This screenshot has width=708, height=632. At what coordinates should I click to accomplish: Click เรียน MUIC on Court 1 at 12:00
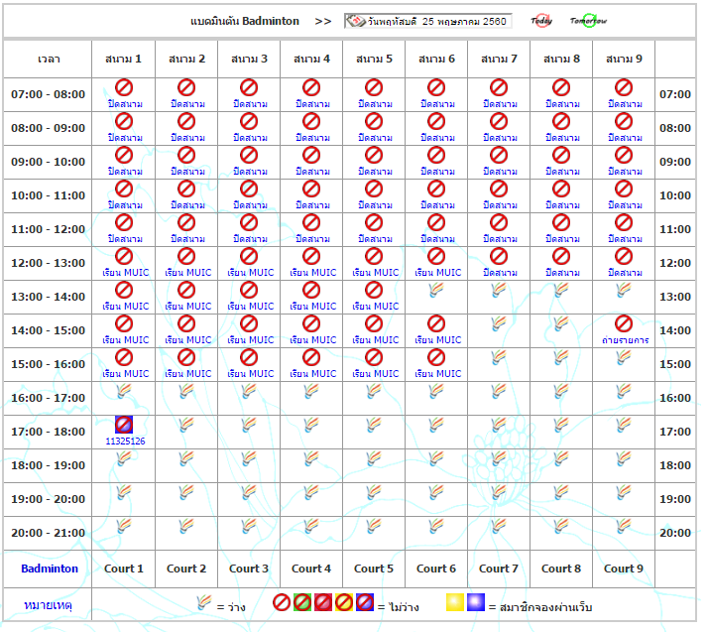126,273
